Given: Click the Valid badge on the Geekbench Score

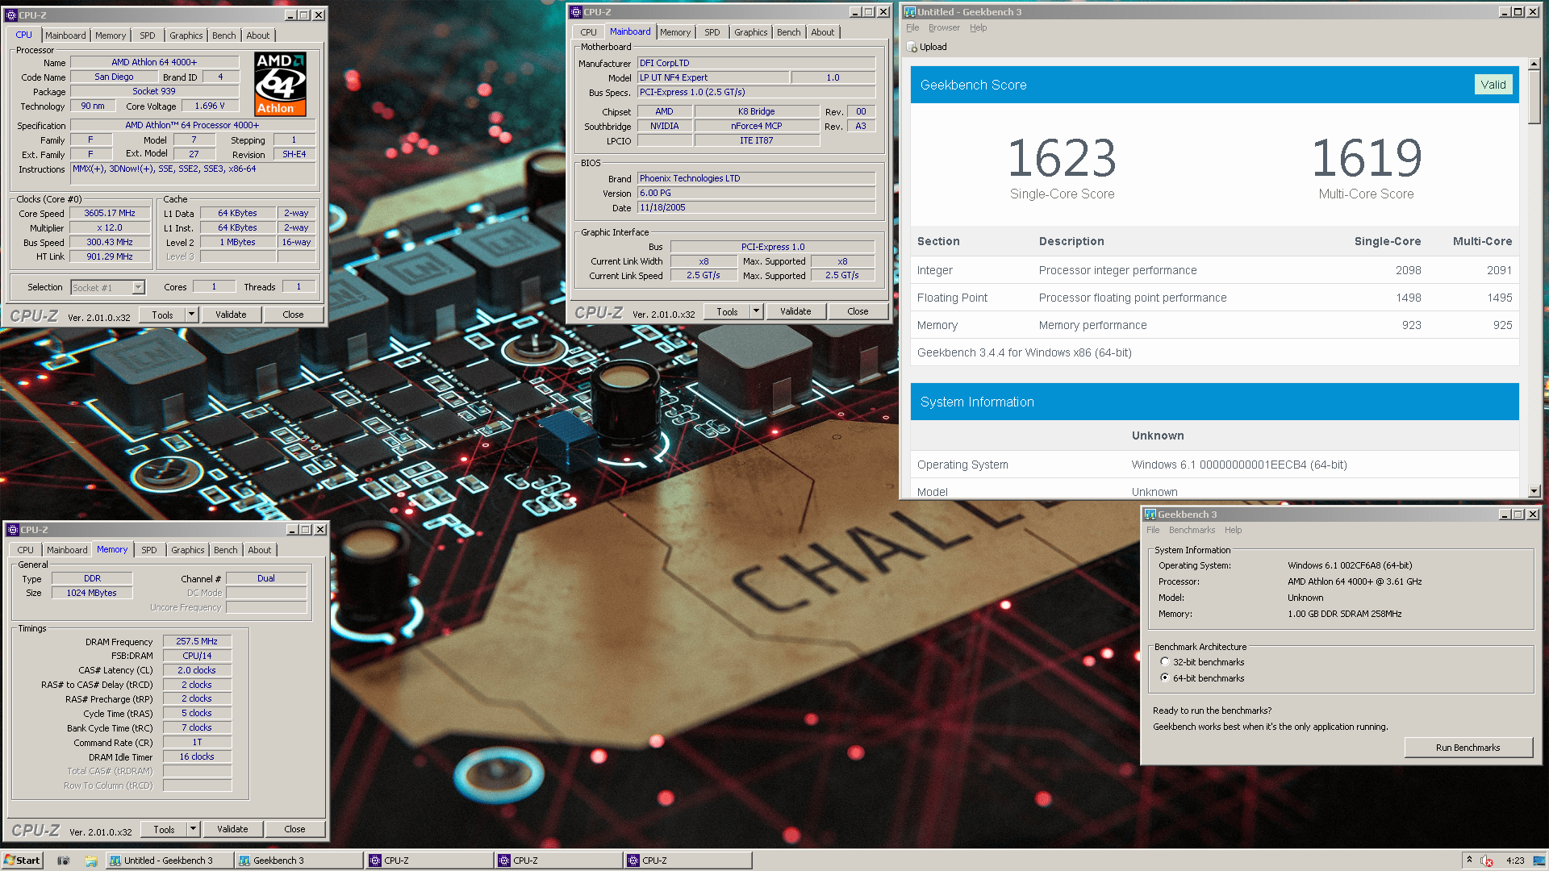Looking at the screenshot, I should pos(1493,85).
